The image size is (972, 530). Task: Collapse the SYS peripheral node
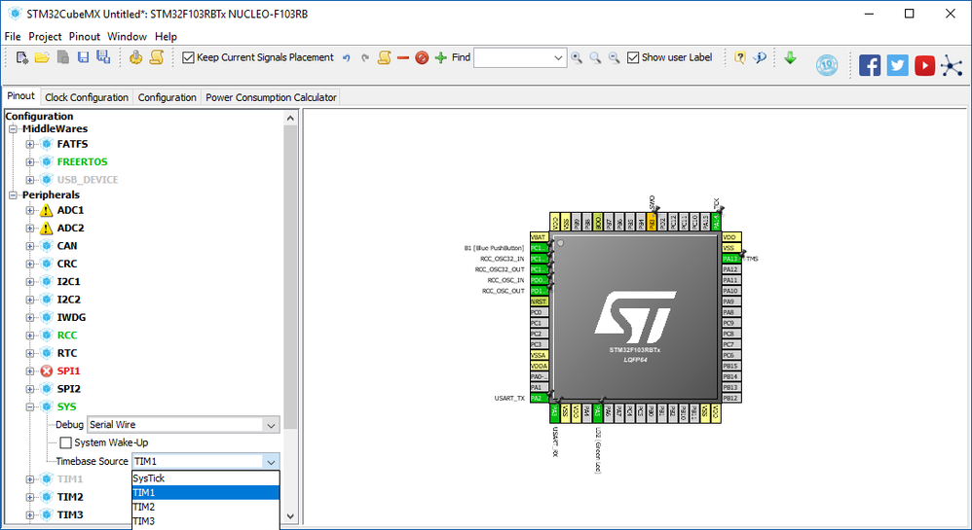(x=30, y=406)
